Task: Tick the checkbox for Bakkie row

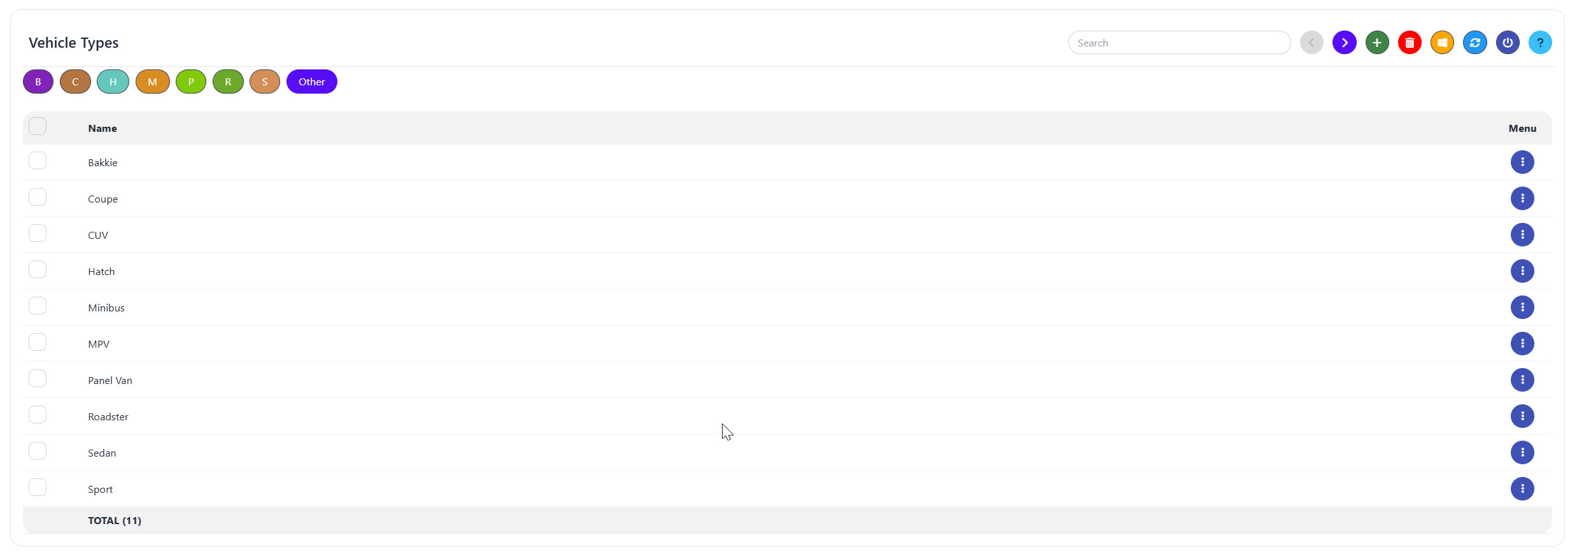Action: (x=38, y=160)
